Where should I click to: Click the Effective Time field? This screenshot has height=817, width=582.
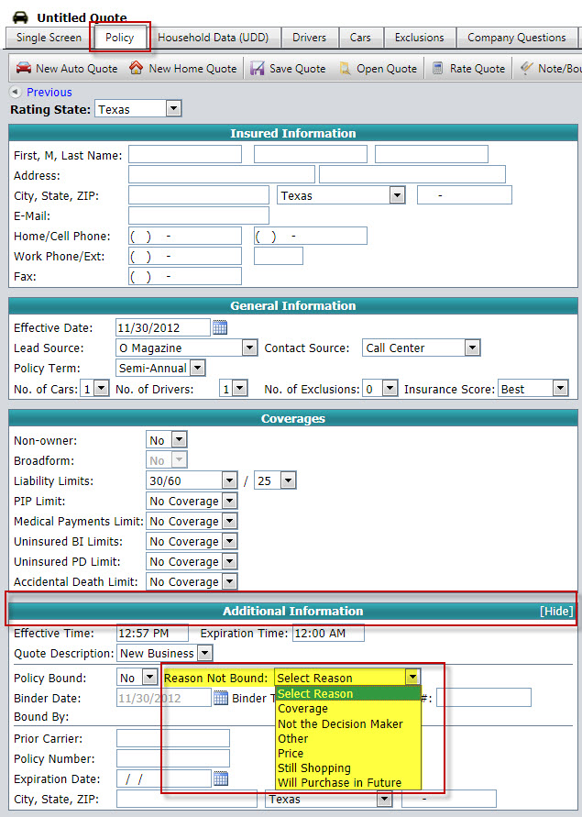pos(152,633)
